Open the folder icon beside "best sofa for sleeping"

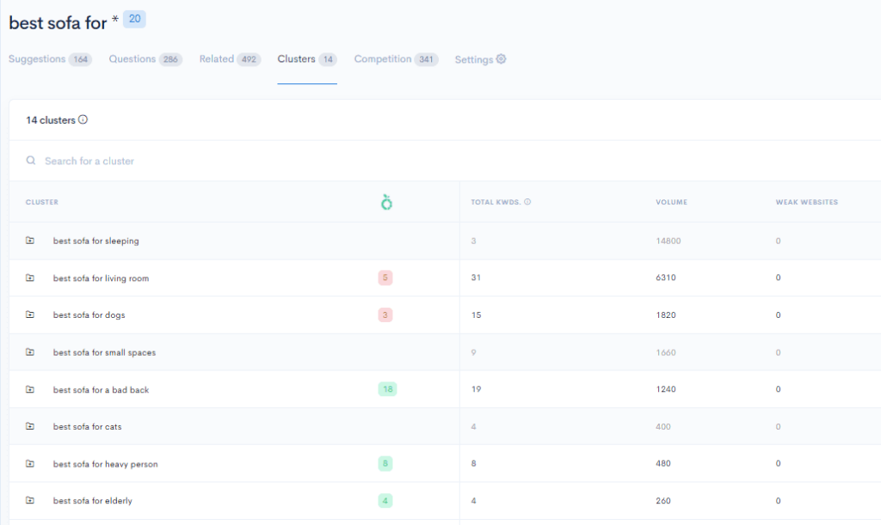pos(31,241)
